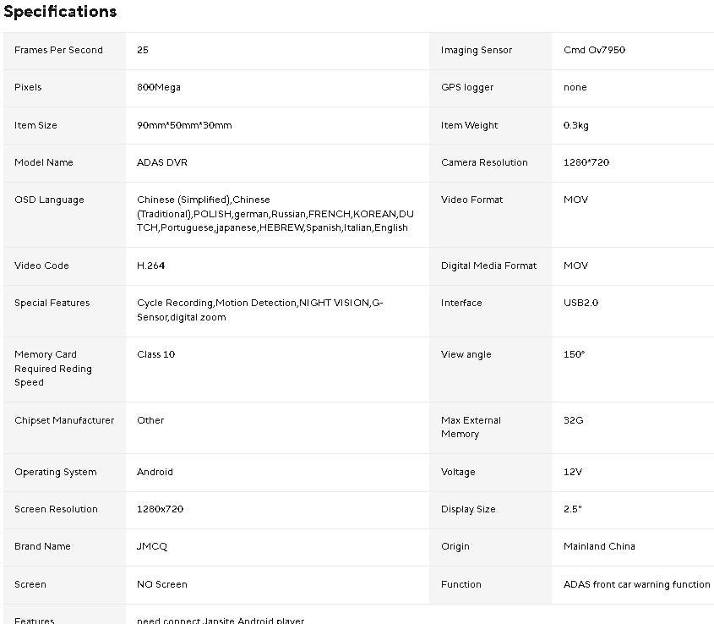Select the 800Mega pixels value
The image size is (714, 624).
(x=159, y=87)
